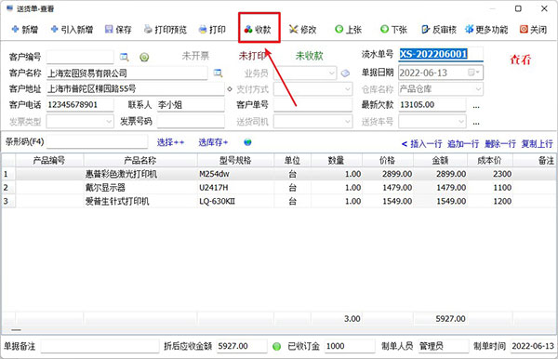Click the 发票号码 input field
The width and height of the screenshot is (558, 359).
(191, 122)
